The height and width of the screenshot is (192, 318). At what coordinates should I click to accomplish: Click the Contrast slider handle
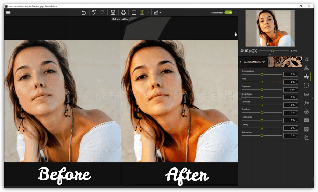[x=262, y=105]
